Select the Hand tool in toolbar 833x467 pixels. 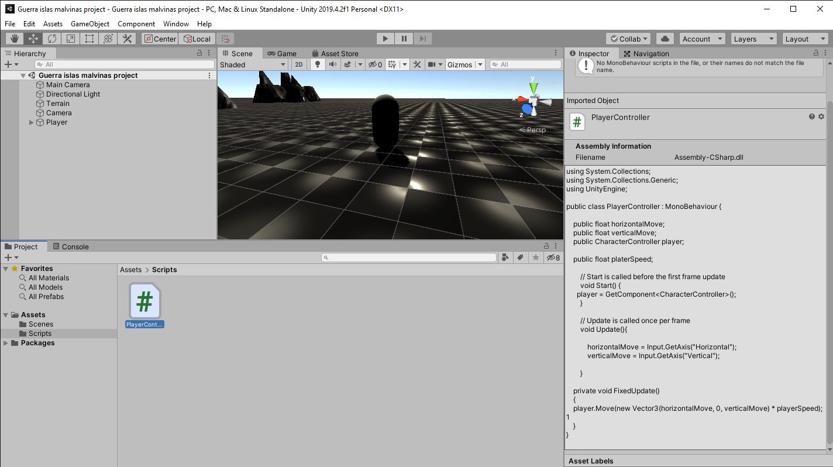click(15, 39)
